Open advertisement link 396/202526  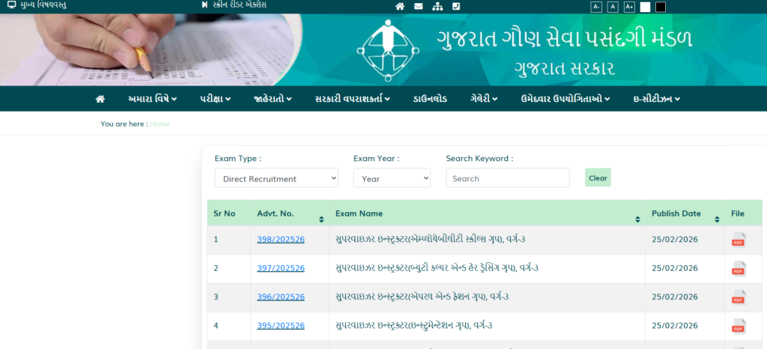click(x=281, y=297)
